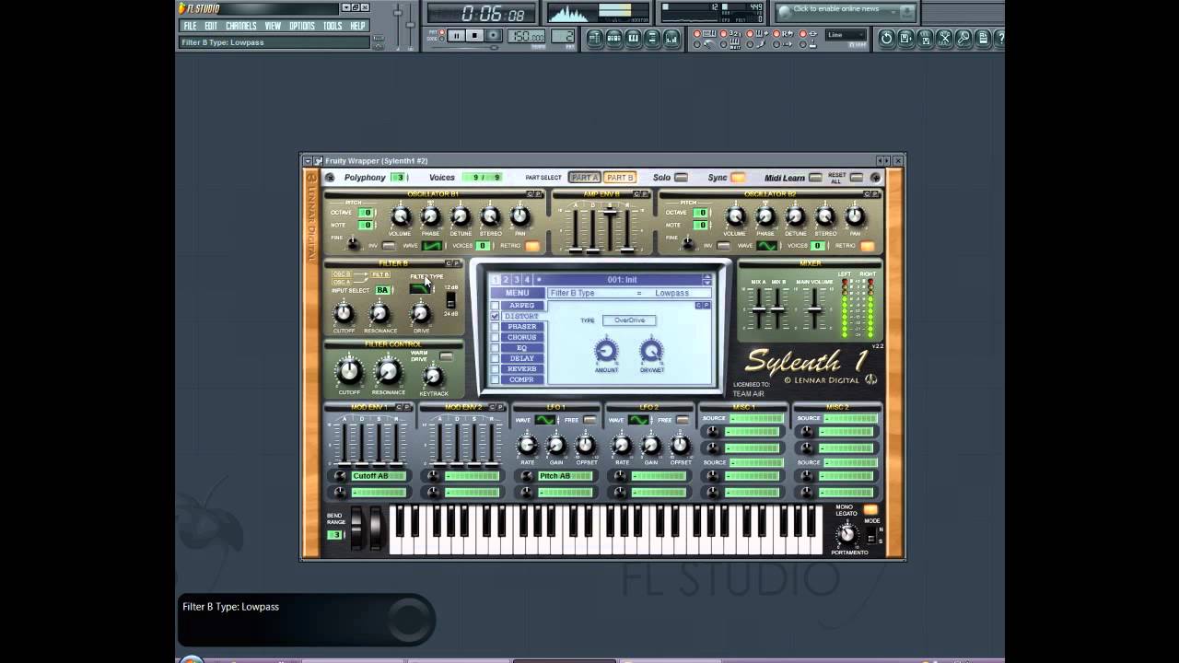Click the save project toolbar icon

tap(905, 38)
